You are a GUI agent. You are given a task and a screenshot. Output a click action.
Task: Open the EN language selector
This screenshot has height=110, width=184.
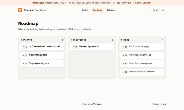pos(156,10)
